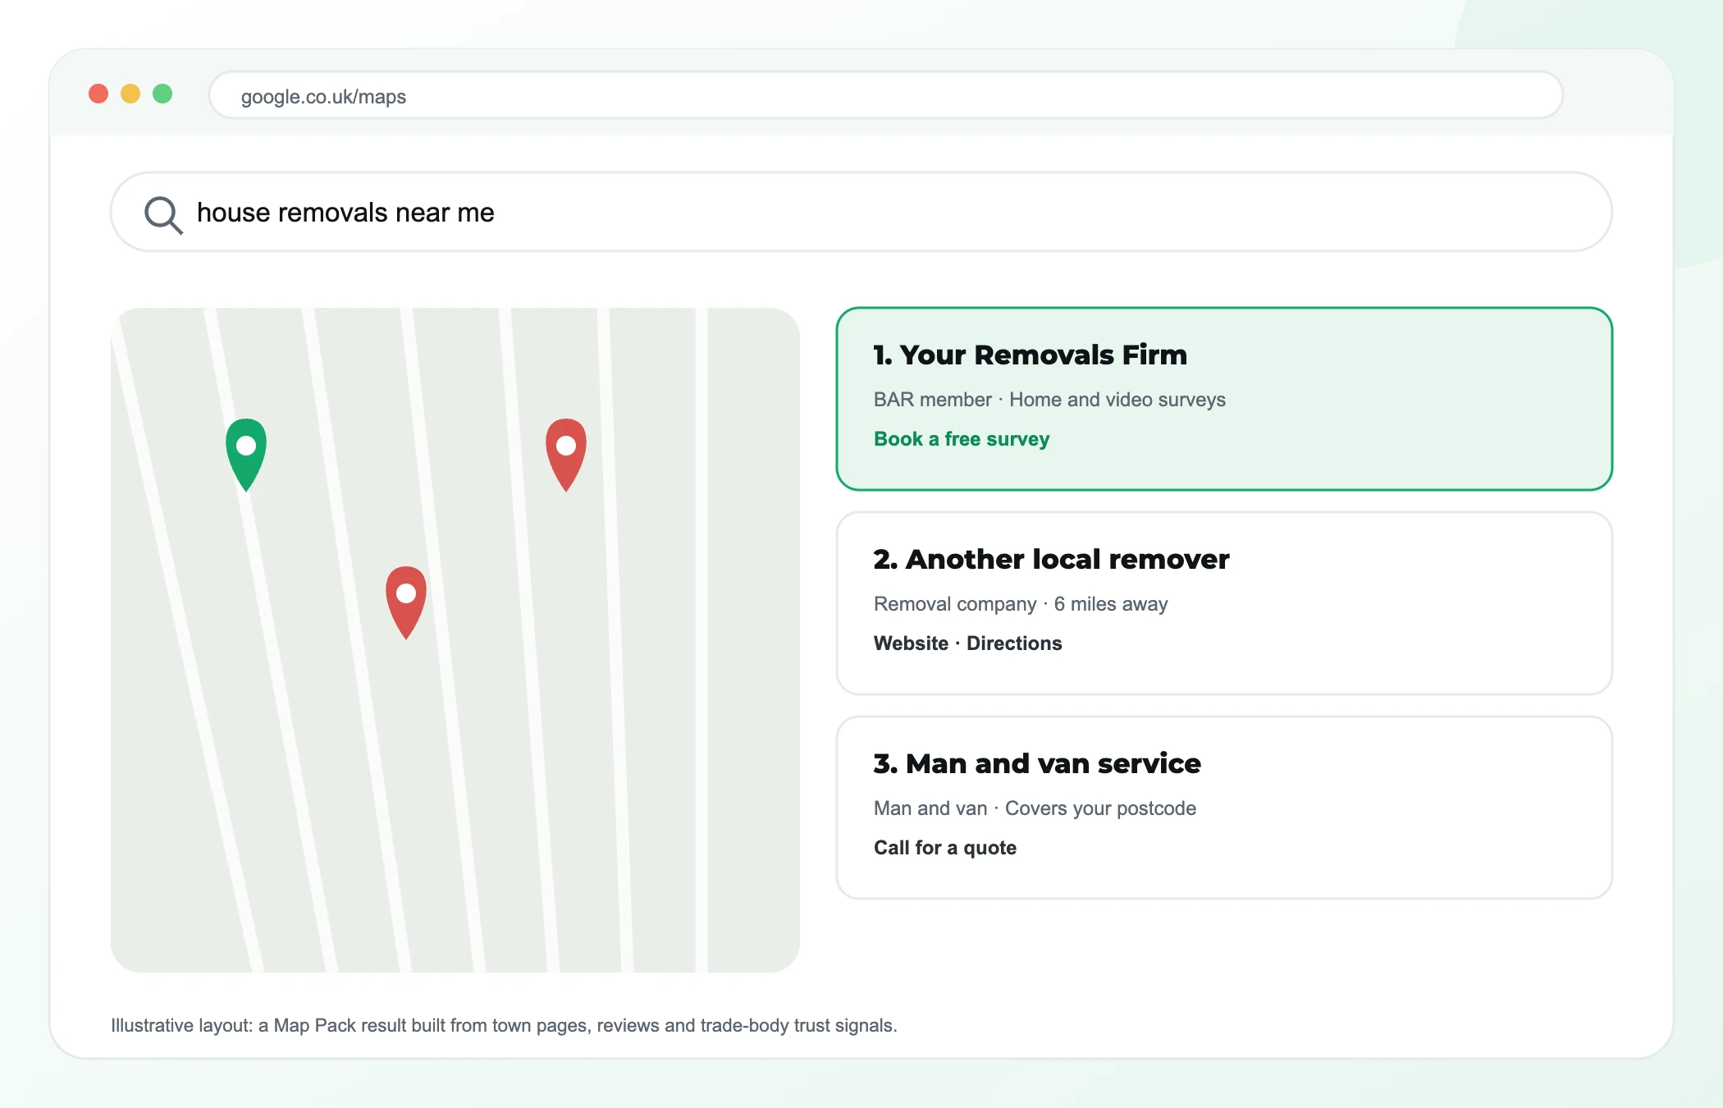Click 'Call for a quote'
The image size is (1723, 1108).
pyautogui.click(x=945, y=848)
